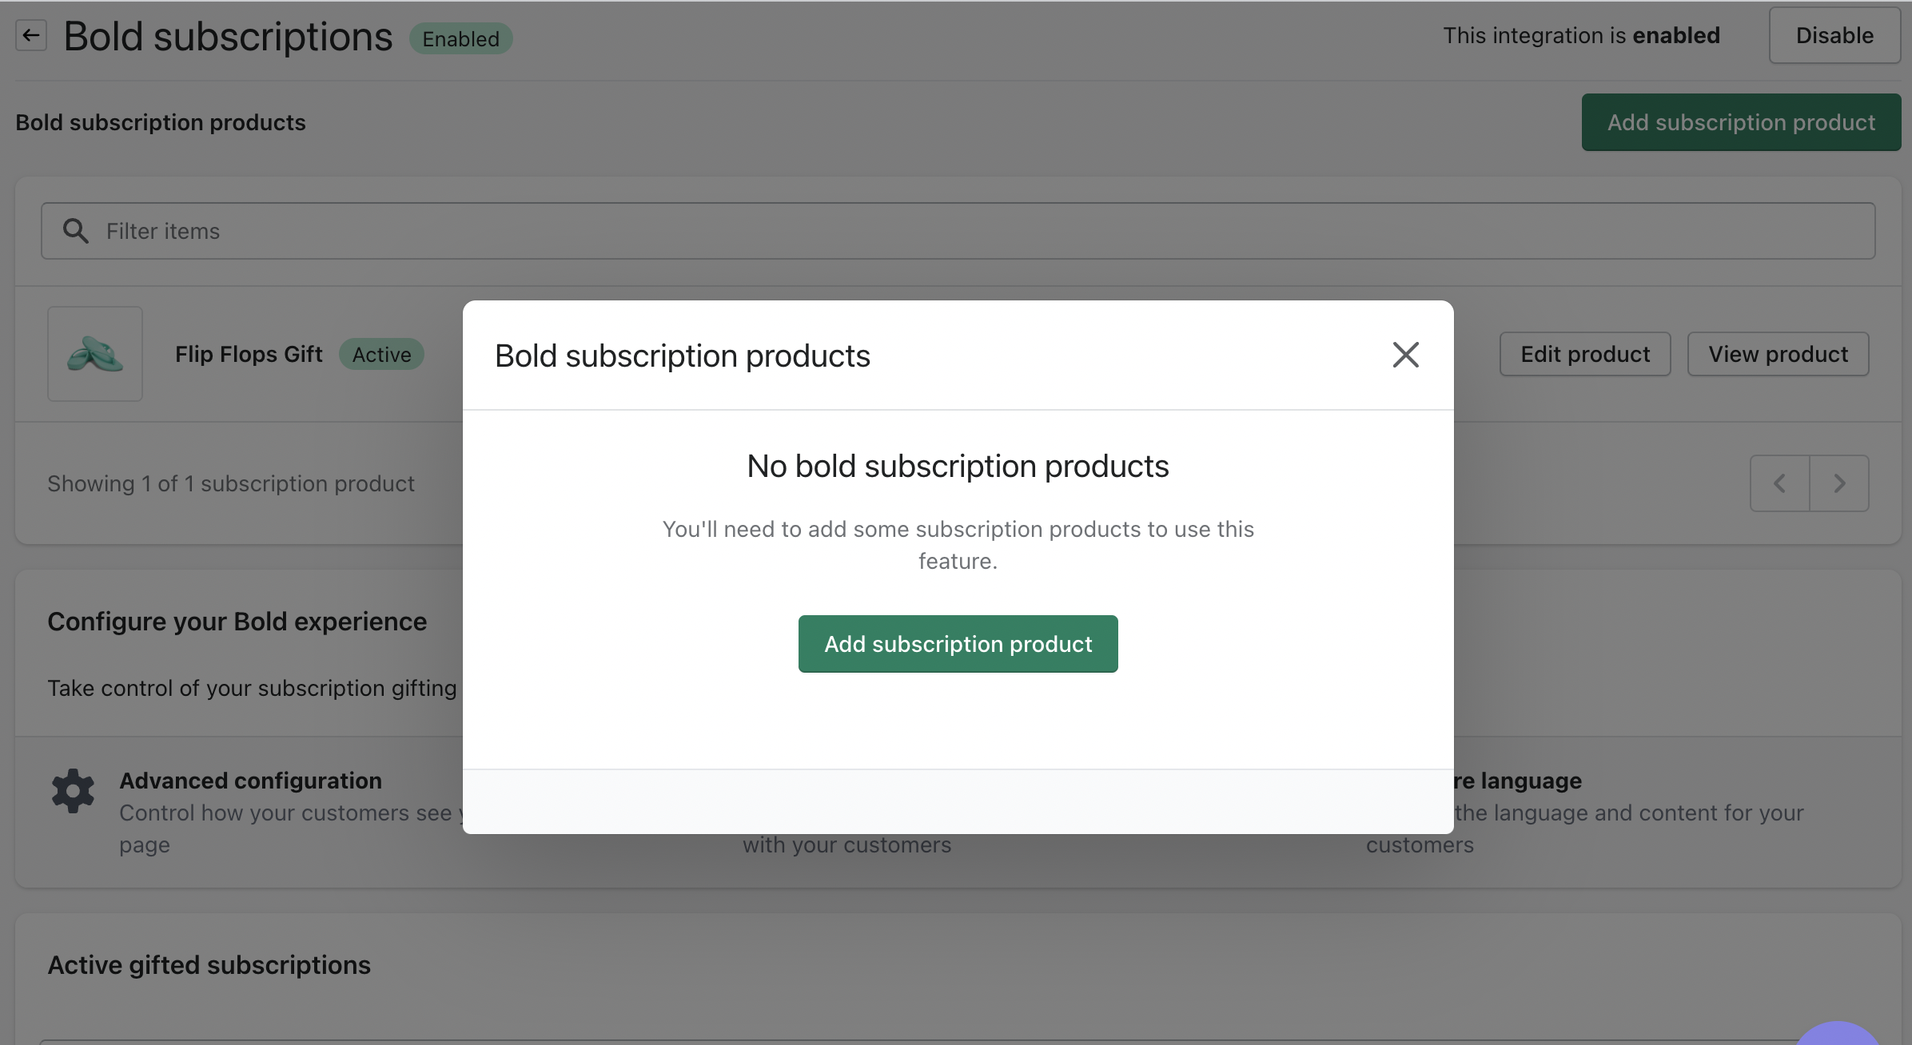
Task: Click the Flip Flops product thumbnail
Action: tap(95, 354)
